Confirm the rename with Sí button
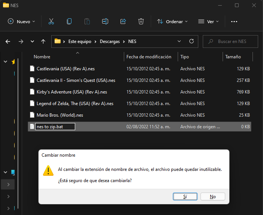The width and height of the screenshot is (263, 215). click(x=185, y=196)
